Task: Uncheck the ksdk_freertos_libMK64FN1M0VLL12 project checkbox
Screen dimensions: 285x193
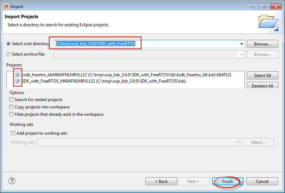Action: tap(18, 75)
